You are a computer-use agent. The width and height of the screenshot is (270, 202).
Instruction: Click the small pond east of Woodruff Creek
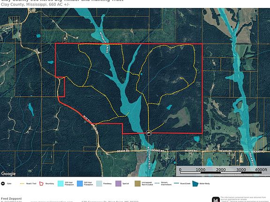pos(169,107)
